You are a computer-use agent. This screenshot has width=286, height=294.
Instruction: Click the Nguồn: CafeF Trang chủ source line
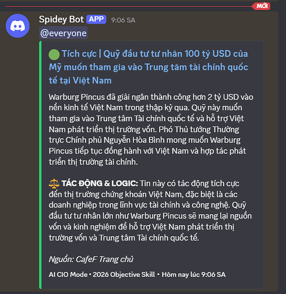pyautogui.click(x=91, y=259)
